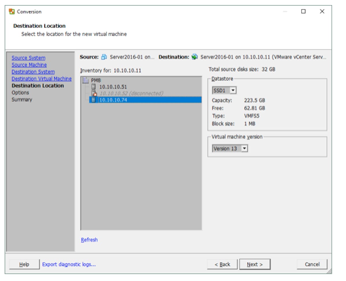Click the disconnected host icon for 10.10.10.52
Viewport: 346px width, 281px height.
[94, 93]
